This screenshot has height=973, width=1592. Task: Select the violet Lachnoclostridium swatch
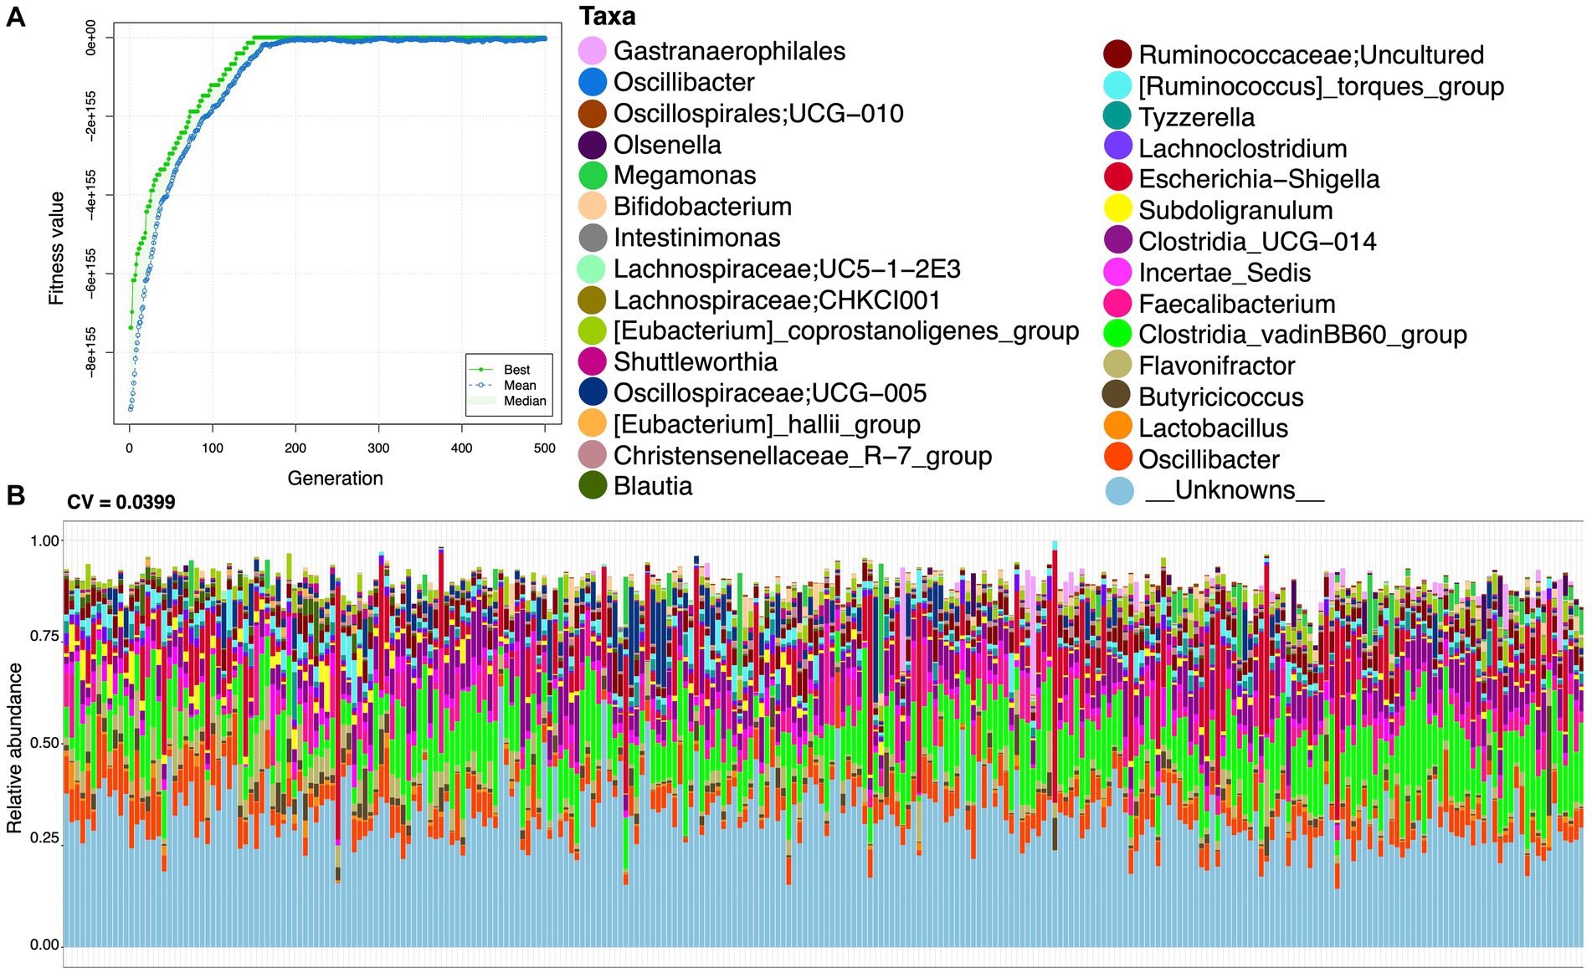pyautogui.click(x=1117, y=147)
